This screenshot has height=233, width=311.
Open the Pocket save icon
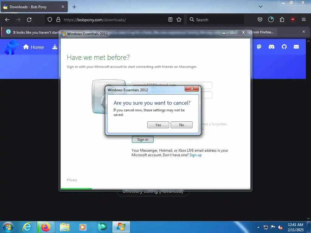tap(260, 19)
